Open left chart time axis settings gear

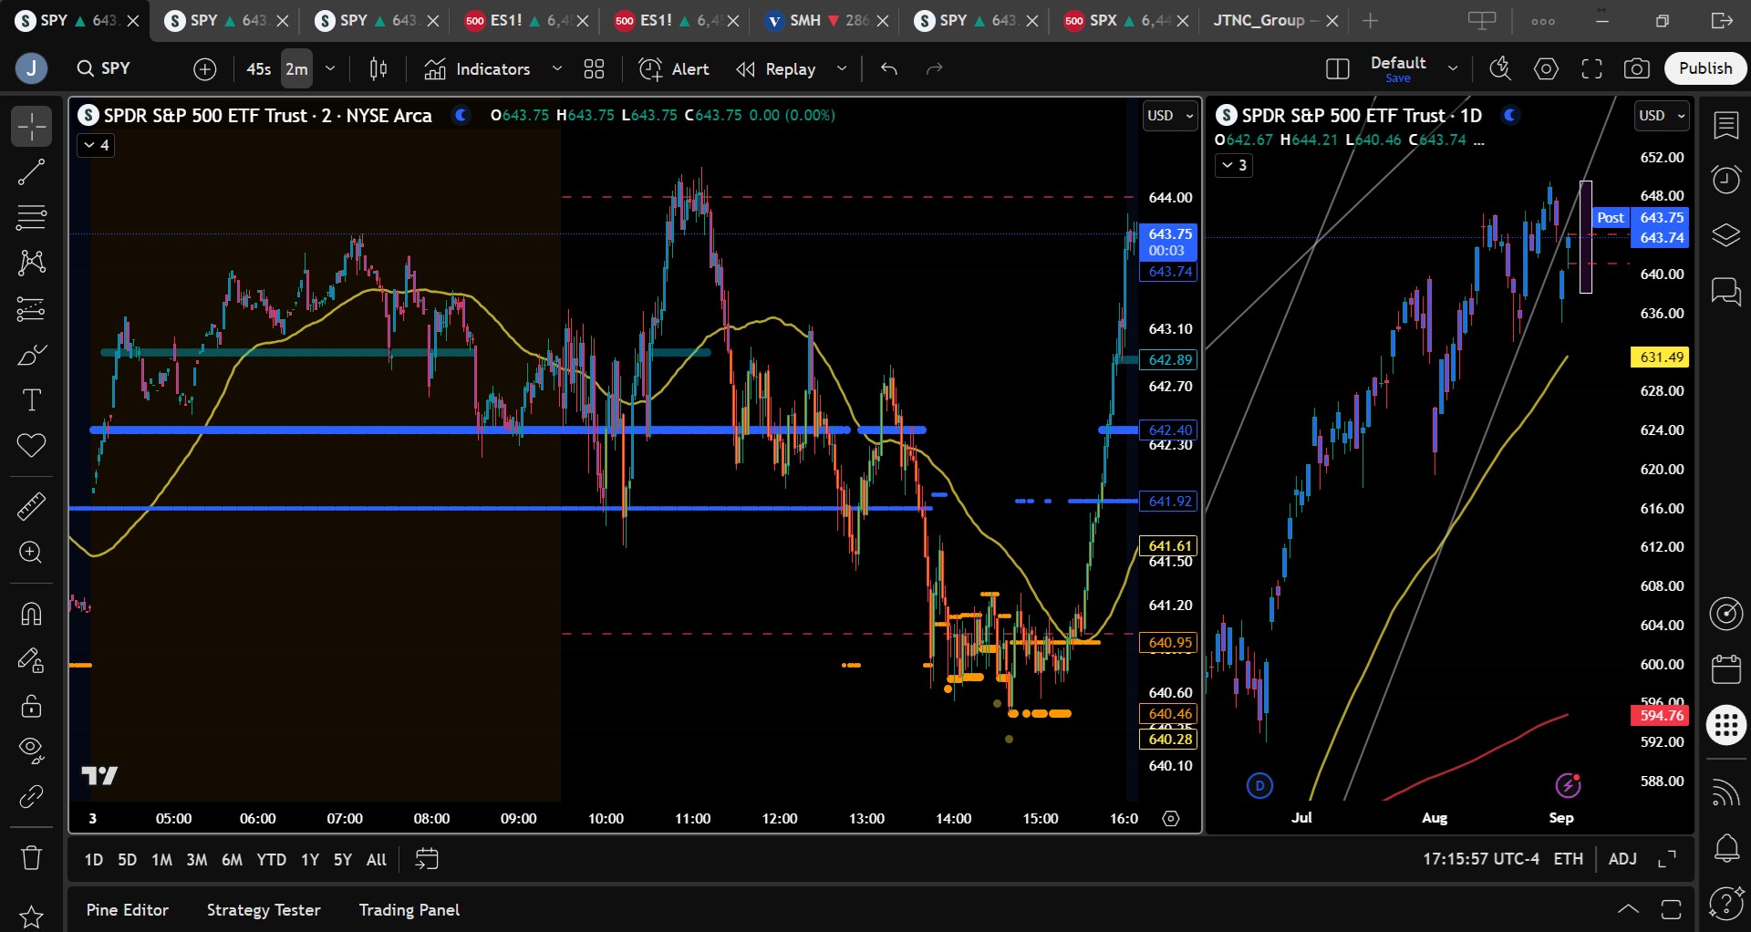[1171, 819]
